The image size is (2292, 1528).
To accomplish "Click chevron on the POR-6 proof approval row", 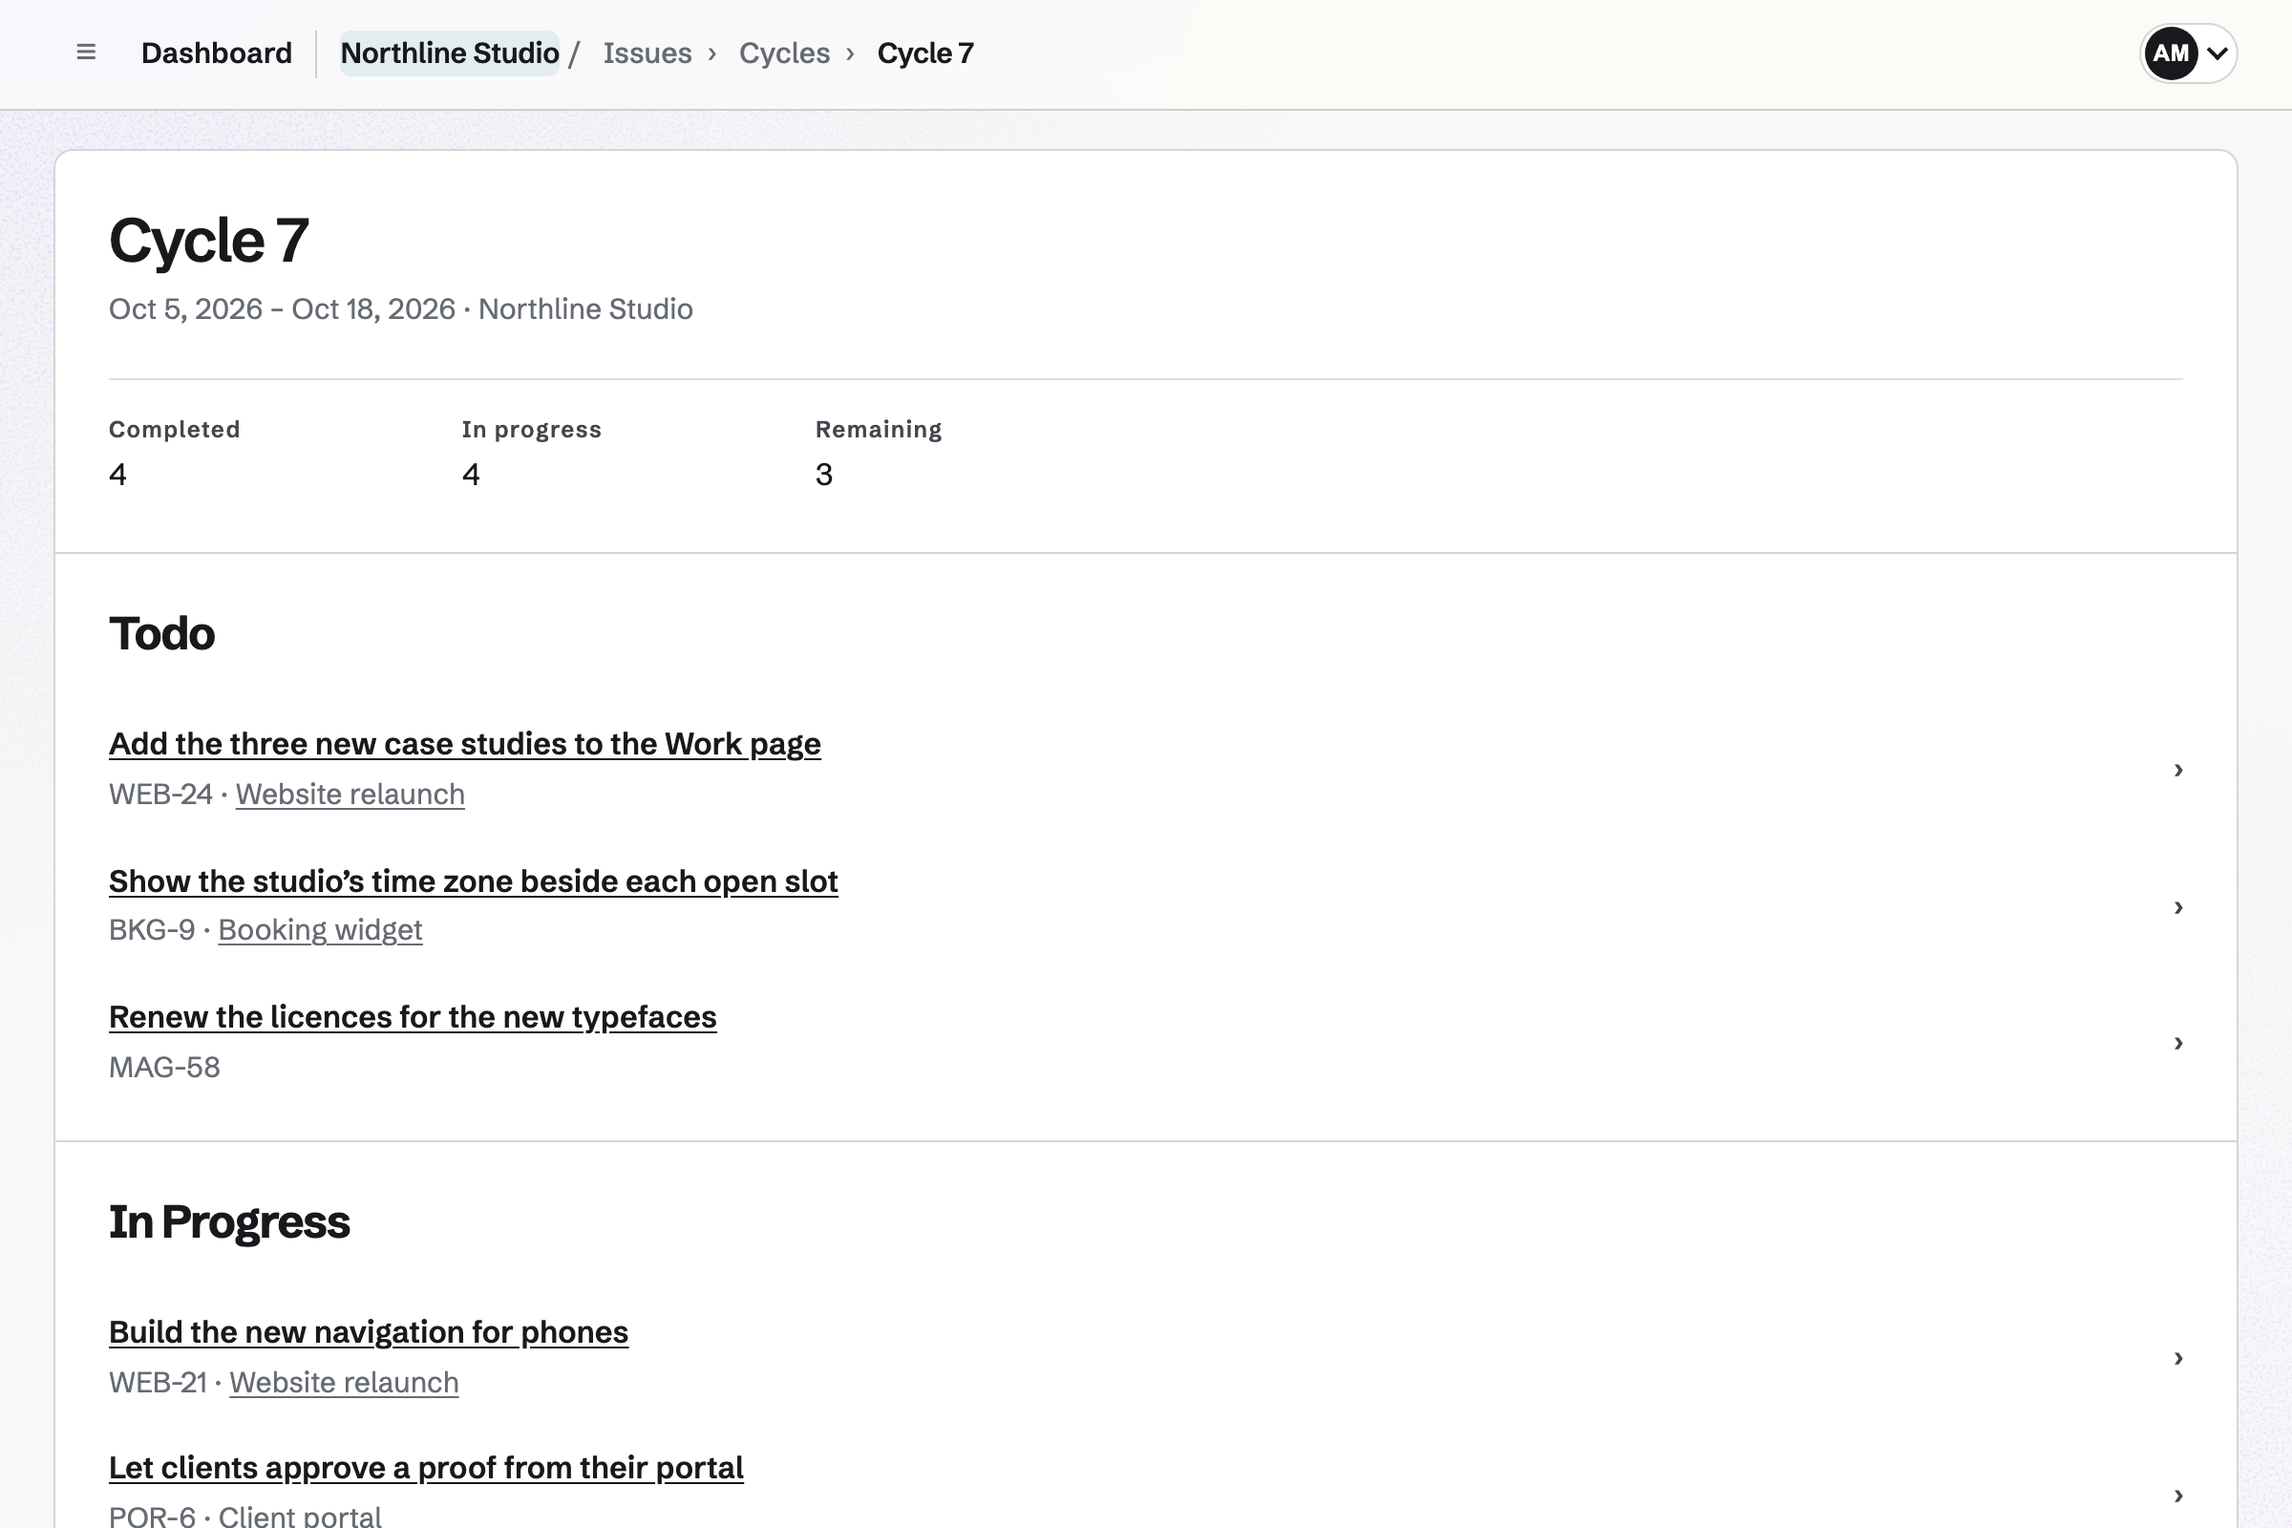I will 2178,1495.
